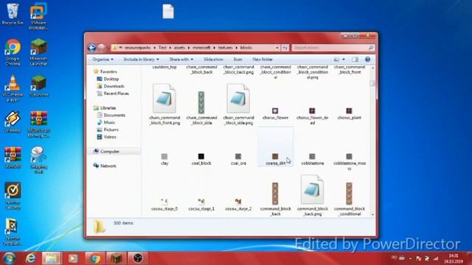Select Computer in navigation pane
Viewport: 472px width, 265px height.
point(106,151)
